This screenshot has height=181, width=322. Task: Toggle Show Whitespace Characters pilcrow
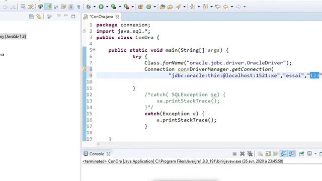(x=78, y=7)
